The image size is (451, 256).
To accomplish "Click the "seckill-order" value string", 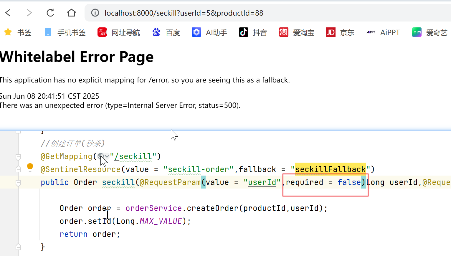I will point(199,169).
